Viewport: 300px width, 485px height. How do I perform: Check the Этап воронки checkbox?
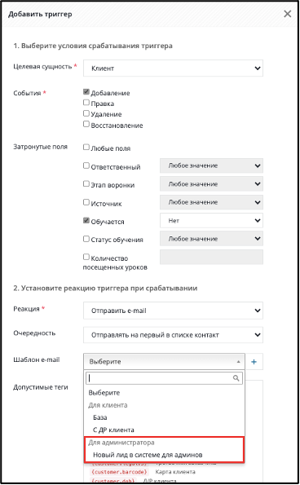click(x=86, y=183)
